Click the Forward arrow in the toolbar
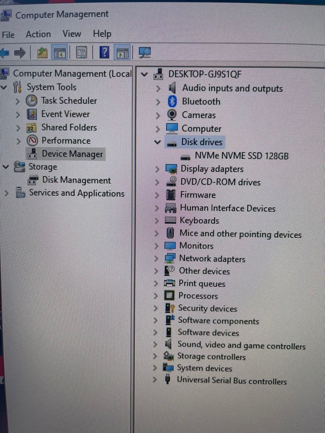Image resolution: width=325 pixels, height=433 pixels. (x=20, y=53)
